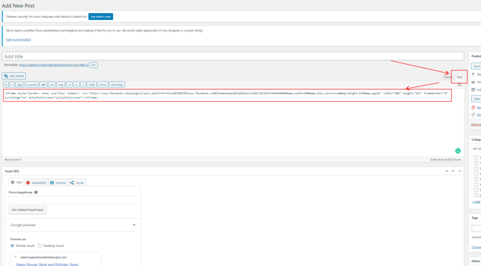This screenshot has width=481, height=266.
Task: Insert the more tag
Action: tap(103, 85)
